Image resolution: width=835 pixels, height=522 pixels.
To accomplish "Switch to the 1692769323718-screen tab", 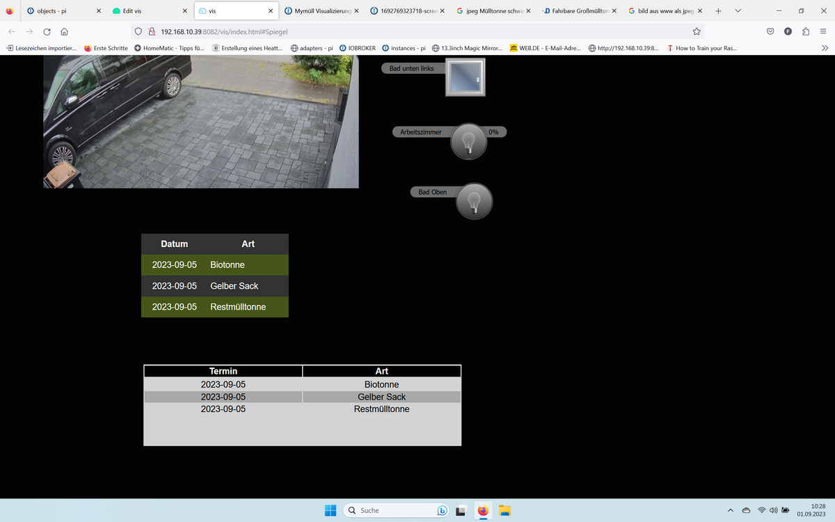I will [x=407, y=11].
